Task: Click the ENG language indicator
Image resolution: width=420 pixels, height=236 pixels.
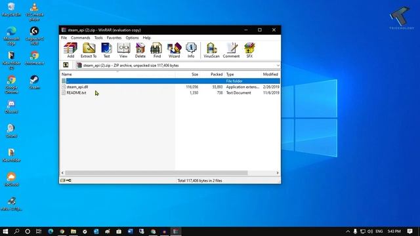Action: tap(379, 231)
